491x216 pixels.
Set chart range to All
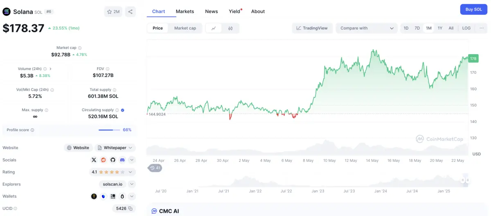(x=451, y=28)
